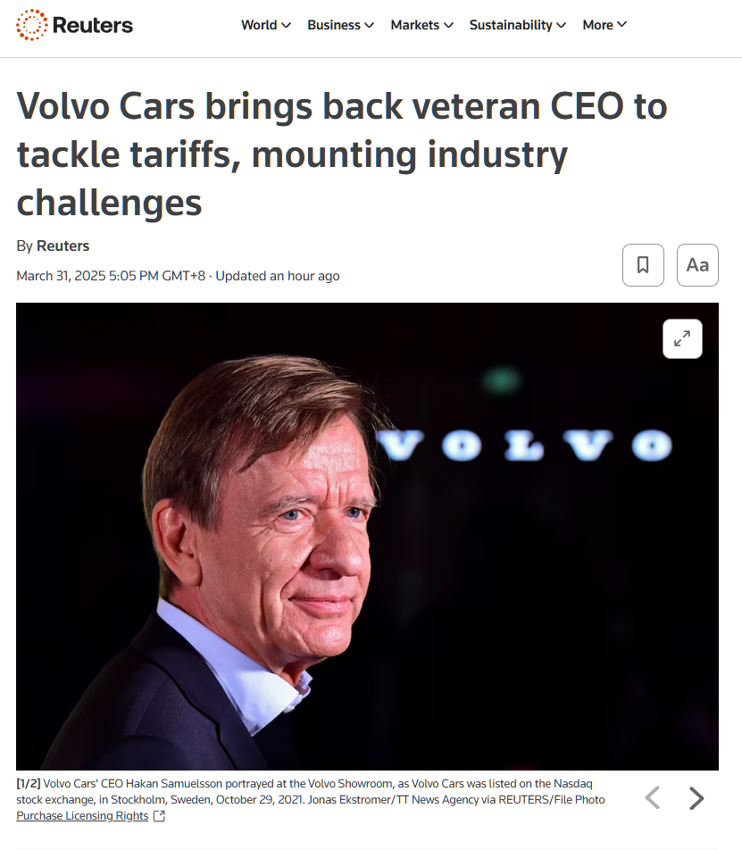742x850 pixels.
Task: Click the Reuters byline author link
Action: click(x=63, y=246)
